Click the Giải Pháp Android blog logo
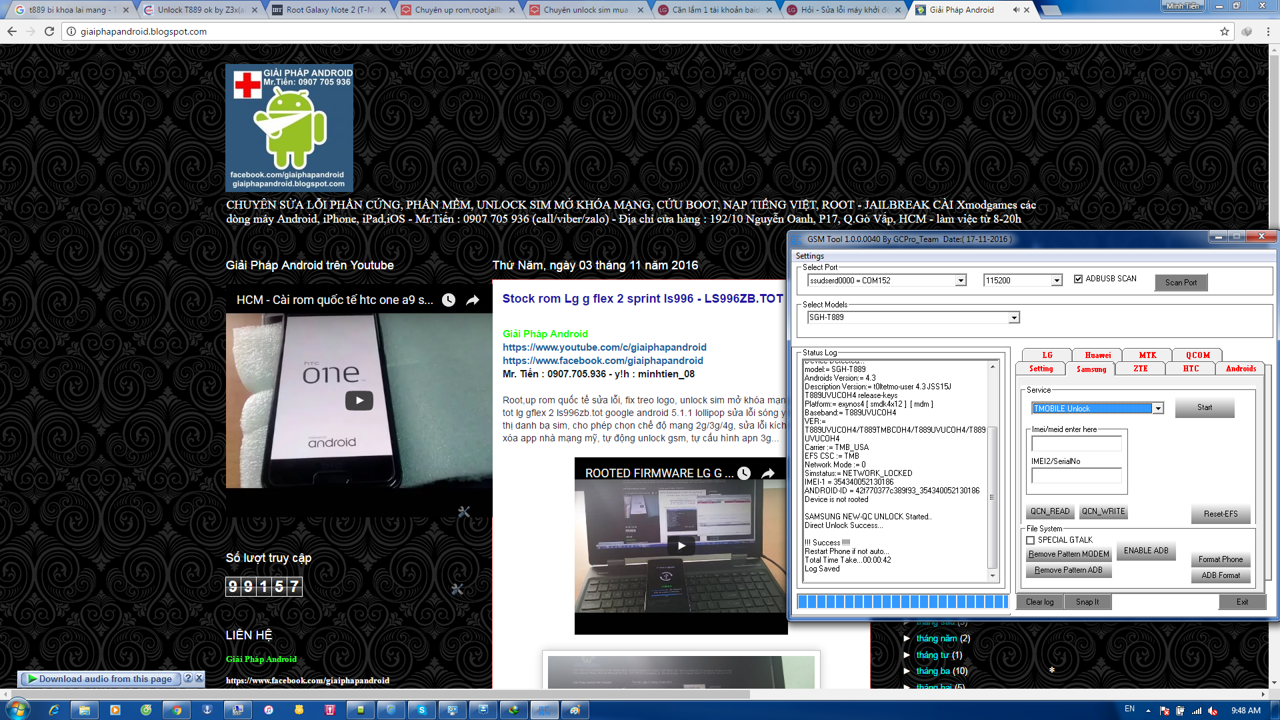 (289, 128)
